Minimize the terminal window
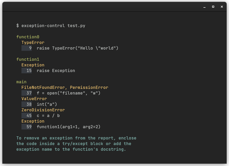The image size is (229, 166). point(204,7)
